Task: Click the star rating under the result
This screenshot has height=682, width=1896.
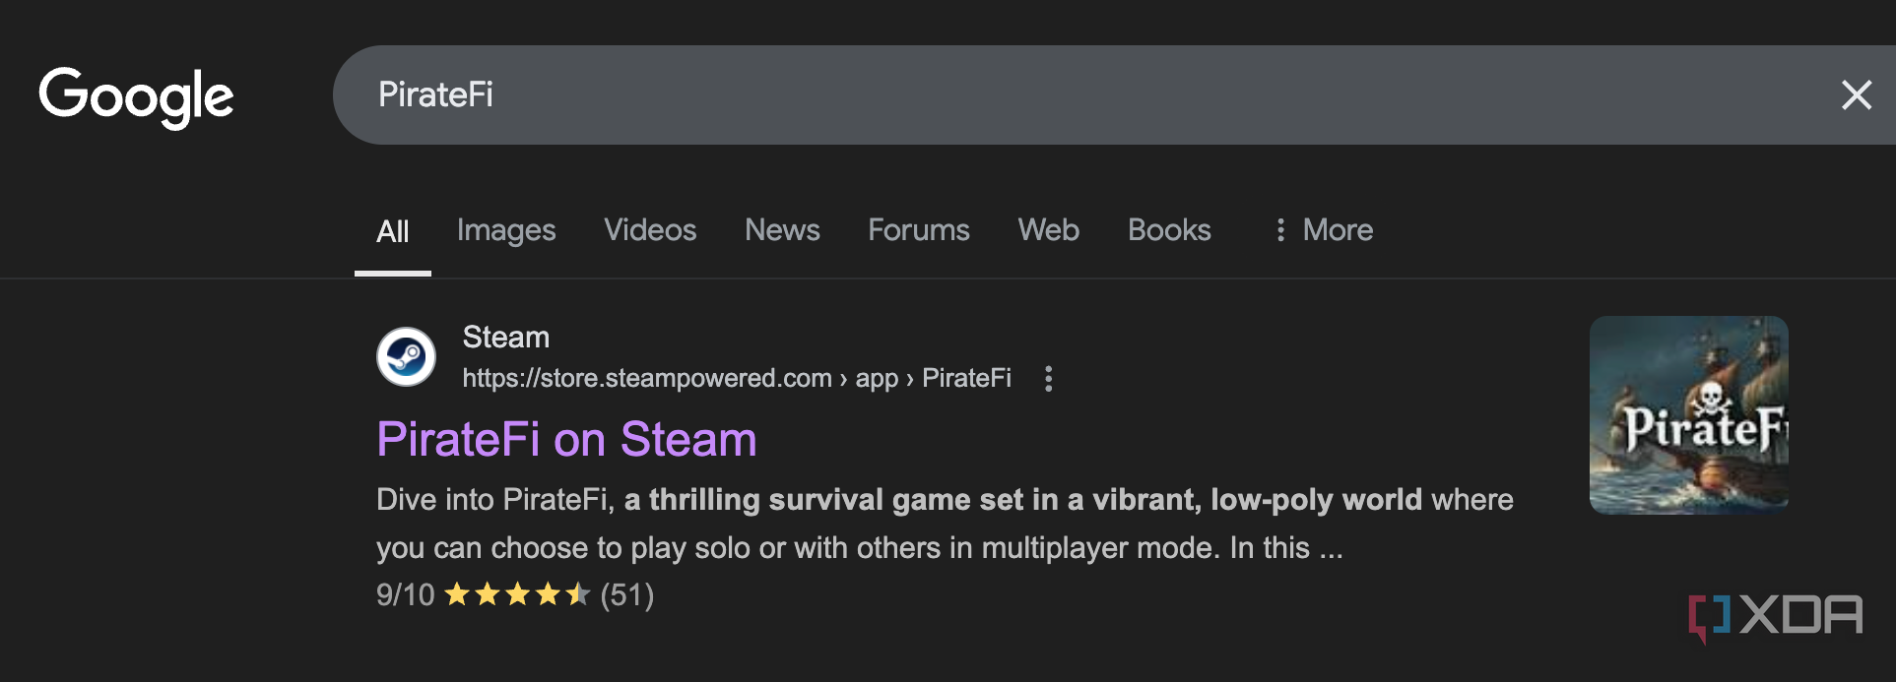Action: (x=515, y=593)
